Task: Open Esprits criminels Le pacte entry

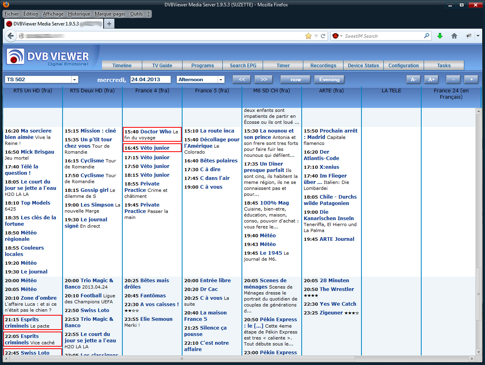Action: [x=33, y=322]
